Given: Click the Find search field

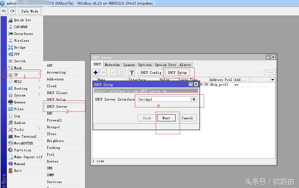Looking at the screenshot, I should click(269, 73).
